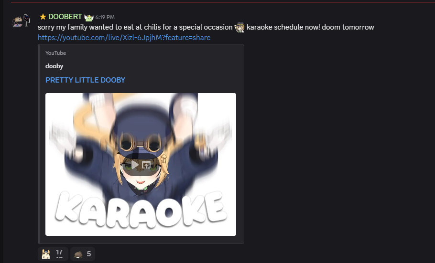Screen dimensions: 435x263
Task: Click the hedgehog emoji in the second reaction
Action: (x=78, y=254)
